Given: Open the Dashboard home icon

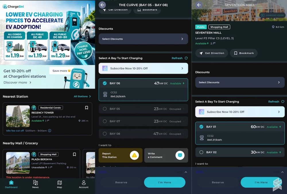Looking at the screenshot, I should (11, 183).
